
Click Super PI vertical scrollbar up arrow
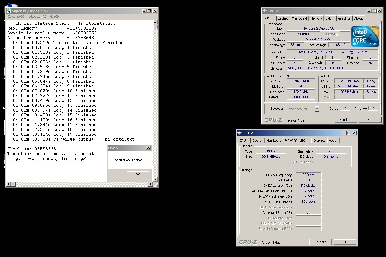(155, 22)
